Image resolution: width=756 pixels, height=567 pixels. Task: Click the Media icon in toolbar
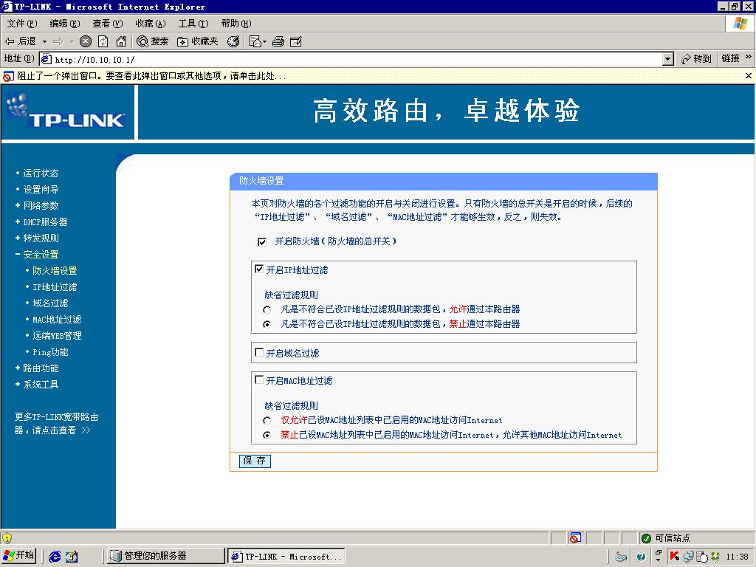point(233,41)
